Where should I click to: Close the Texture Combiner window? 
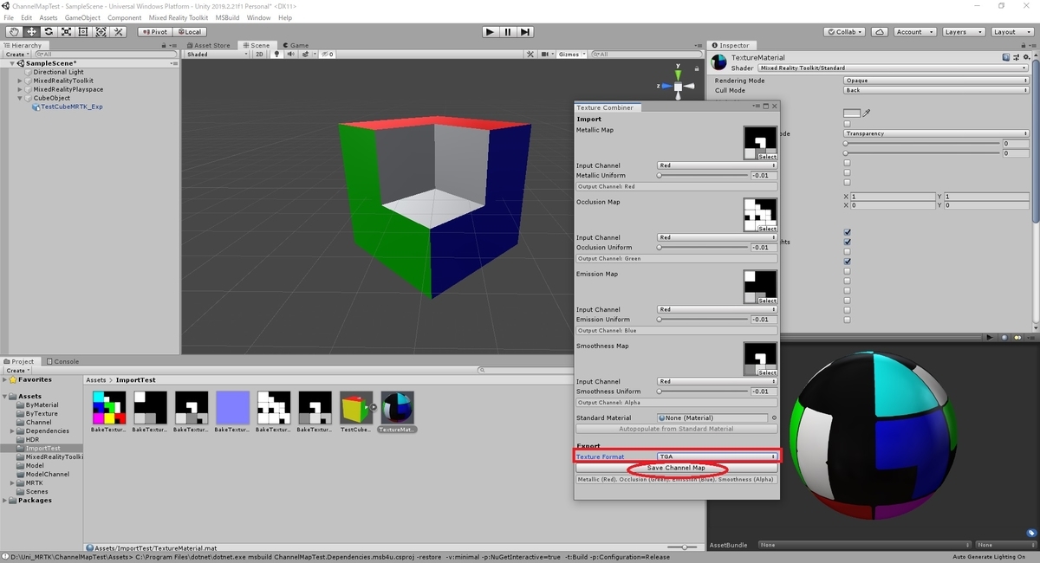pos(774,107)
